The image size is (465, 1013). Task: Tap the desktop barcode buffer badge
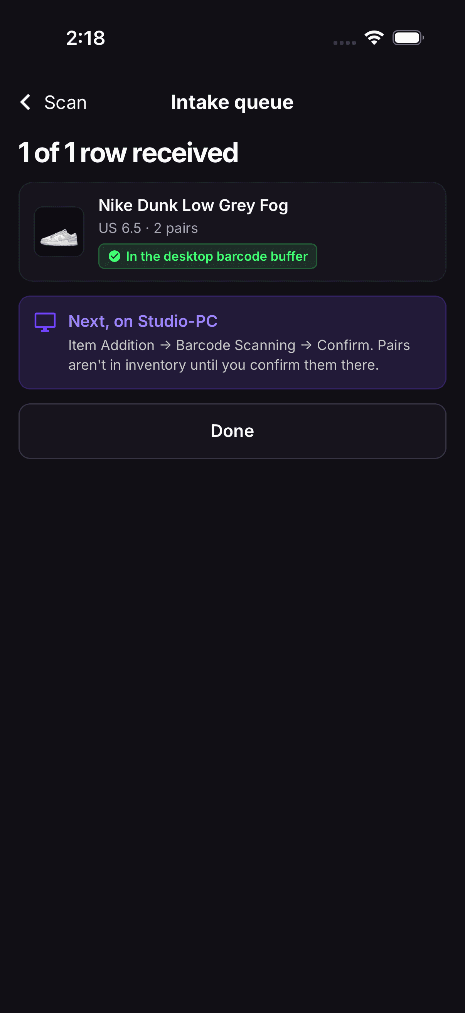click(207, 257)
